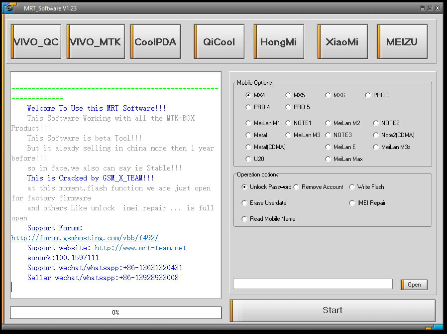Choose MeiLan M3 model
Screen dimensions: 447x334
point(303,135)
